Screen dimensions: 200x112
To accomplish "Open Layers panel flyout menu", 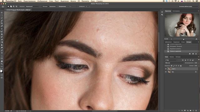I will click(x=198, y=57).
